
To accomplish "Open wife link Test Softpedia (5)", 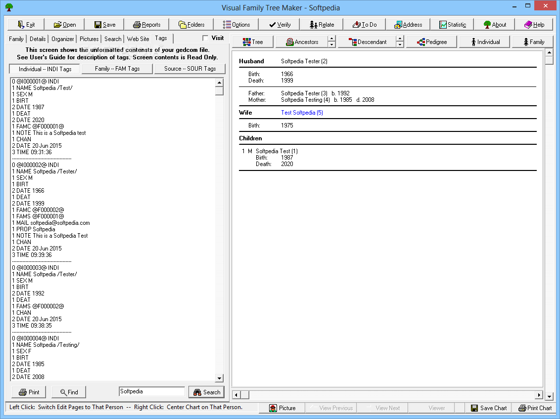I will pos(302,113).
